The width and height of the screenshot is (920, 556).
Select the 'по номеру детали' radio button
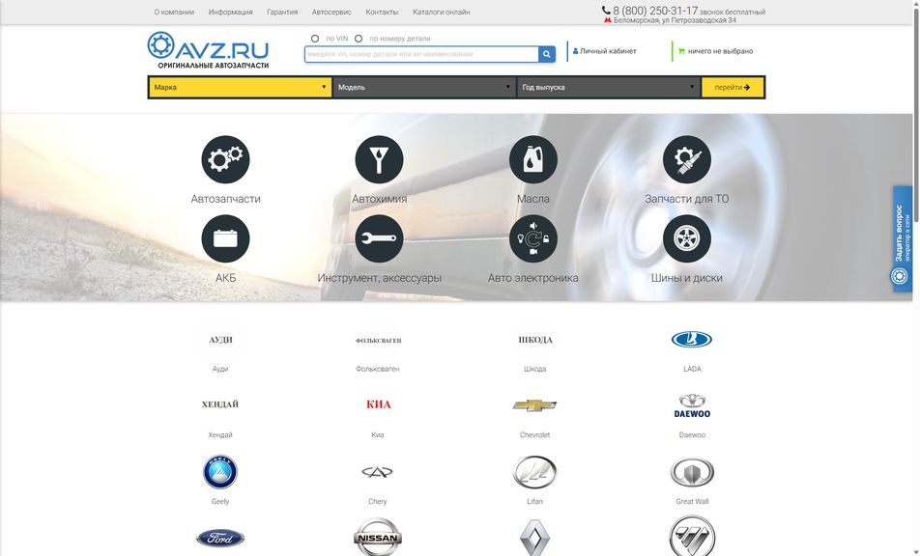pos(359,39)
